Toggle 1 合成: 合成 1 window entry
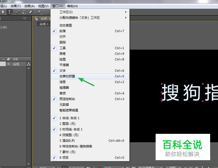Viewport: 218px width, 168px height. tap(90, 118)
